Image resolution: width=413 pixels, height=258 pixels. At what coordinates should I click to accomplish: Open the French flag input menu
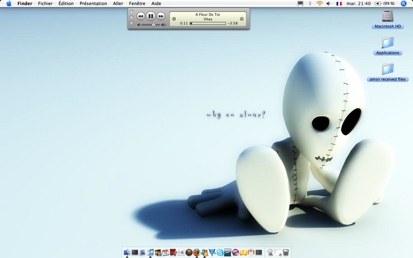coord(339,4)
